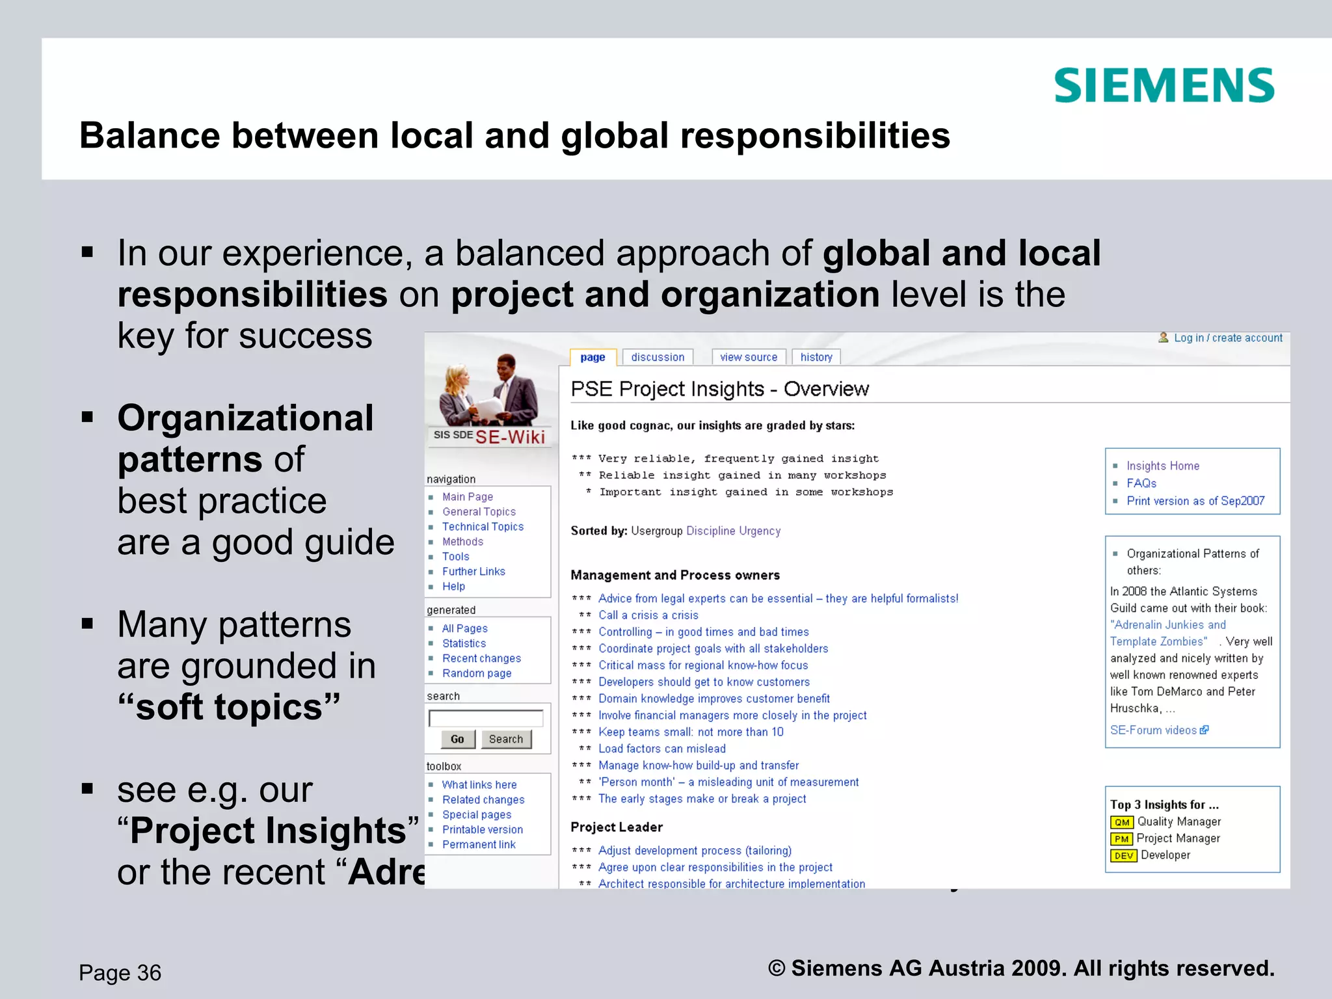Open Adjust development process (tailoring)
This screenshot has width=1332, height=999.
[x=695, y=851]
